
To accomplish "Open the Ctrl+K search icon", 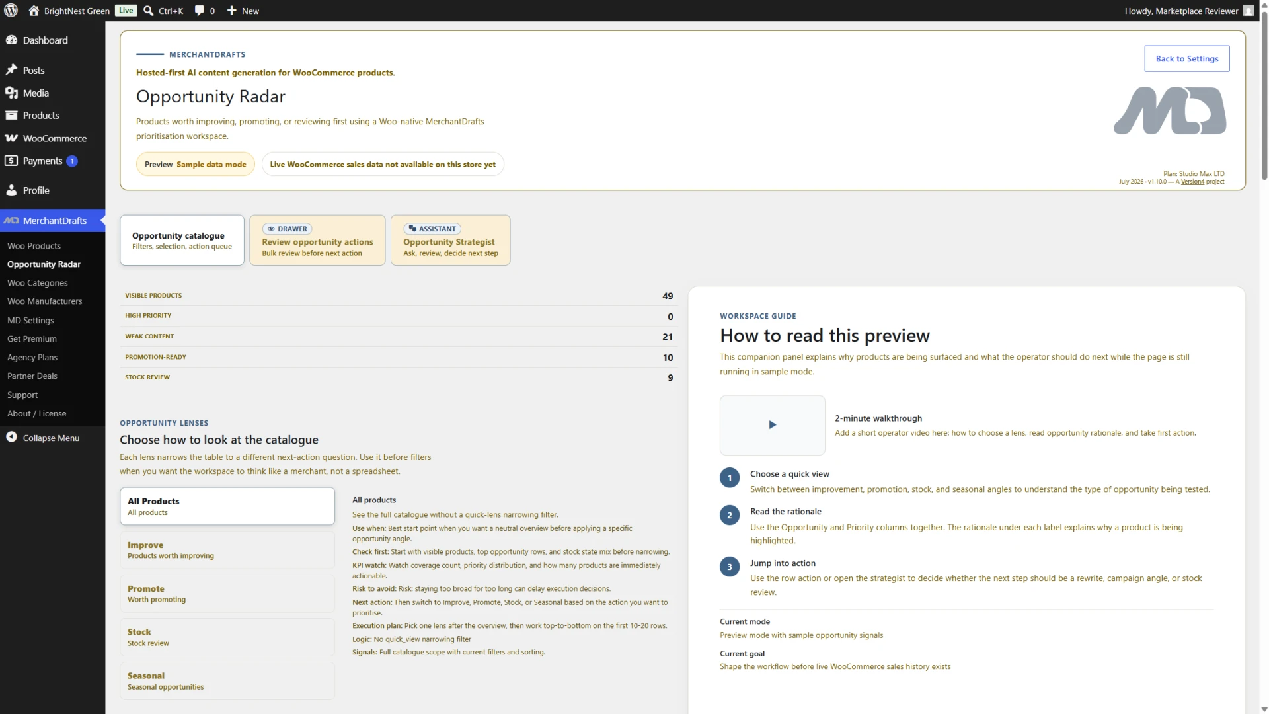I will click(x=149, y=11).
